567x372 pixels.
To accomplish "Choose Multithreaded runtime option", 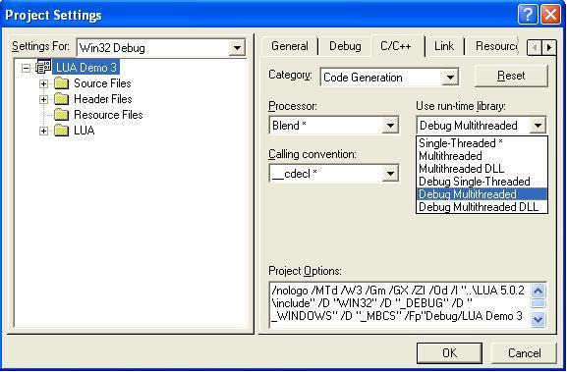I will point(482,156).
